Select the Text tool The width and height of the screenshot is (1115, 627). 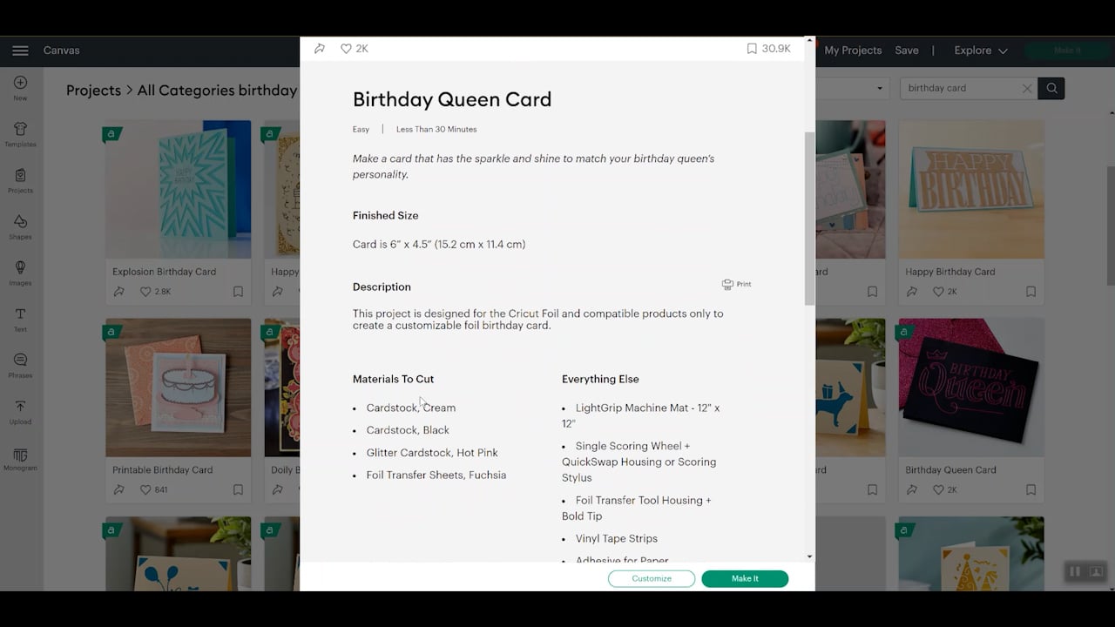pyautogui.click(x=20, y=319)
